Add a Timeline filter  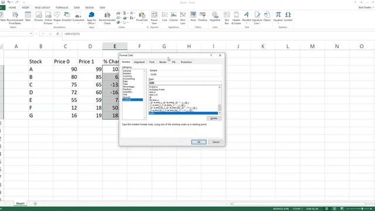click(202, 17)
